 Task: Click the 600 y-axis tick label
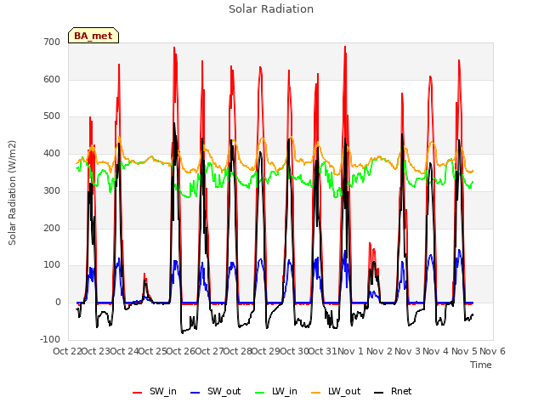[52, 79]
